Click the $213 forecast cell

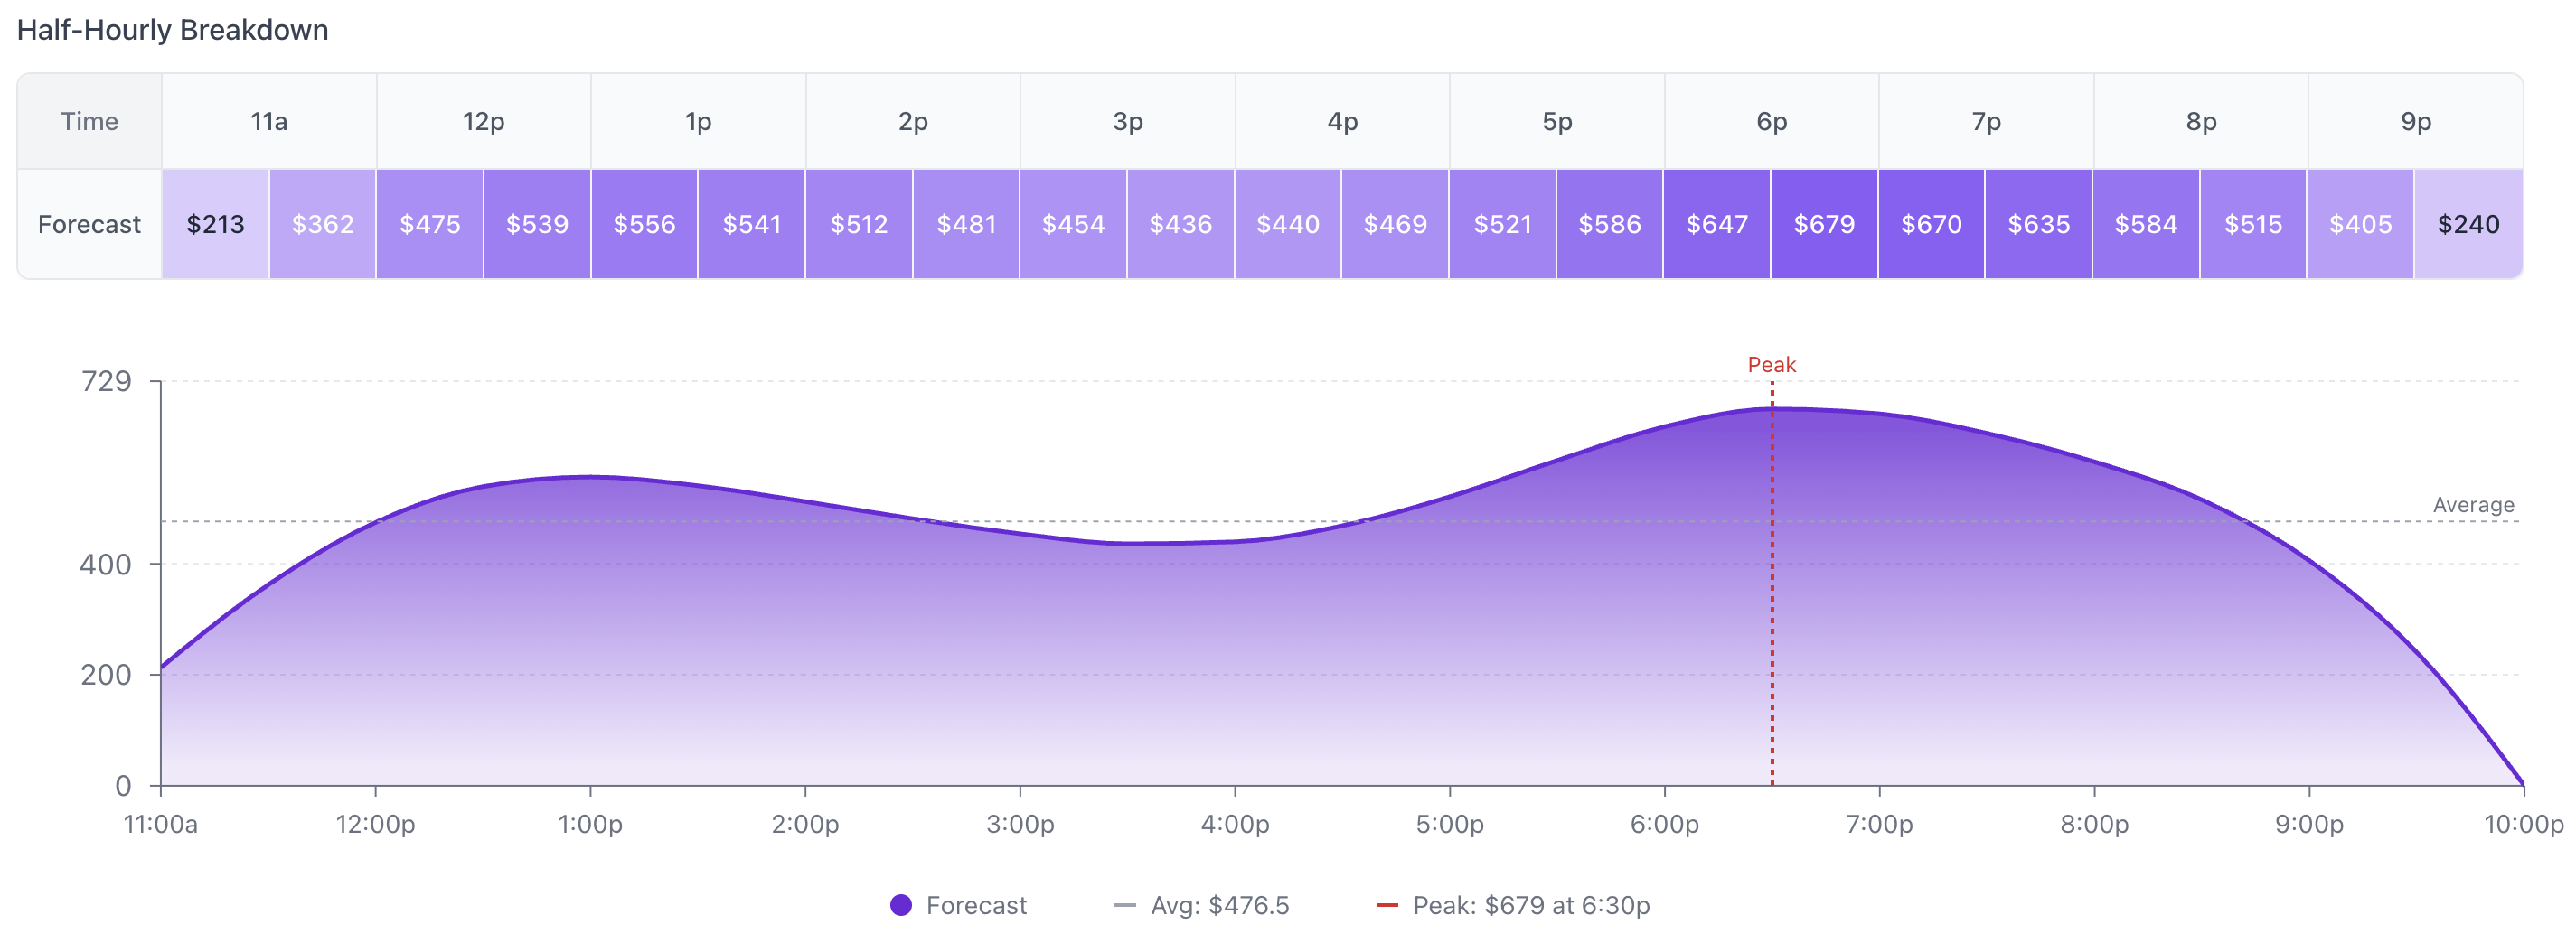pyautogui.click(x=215, y=224)
